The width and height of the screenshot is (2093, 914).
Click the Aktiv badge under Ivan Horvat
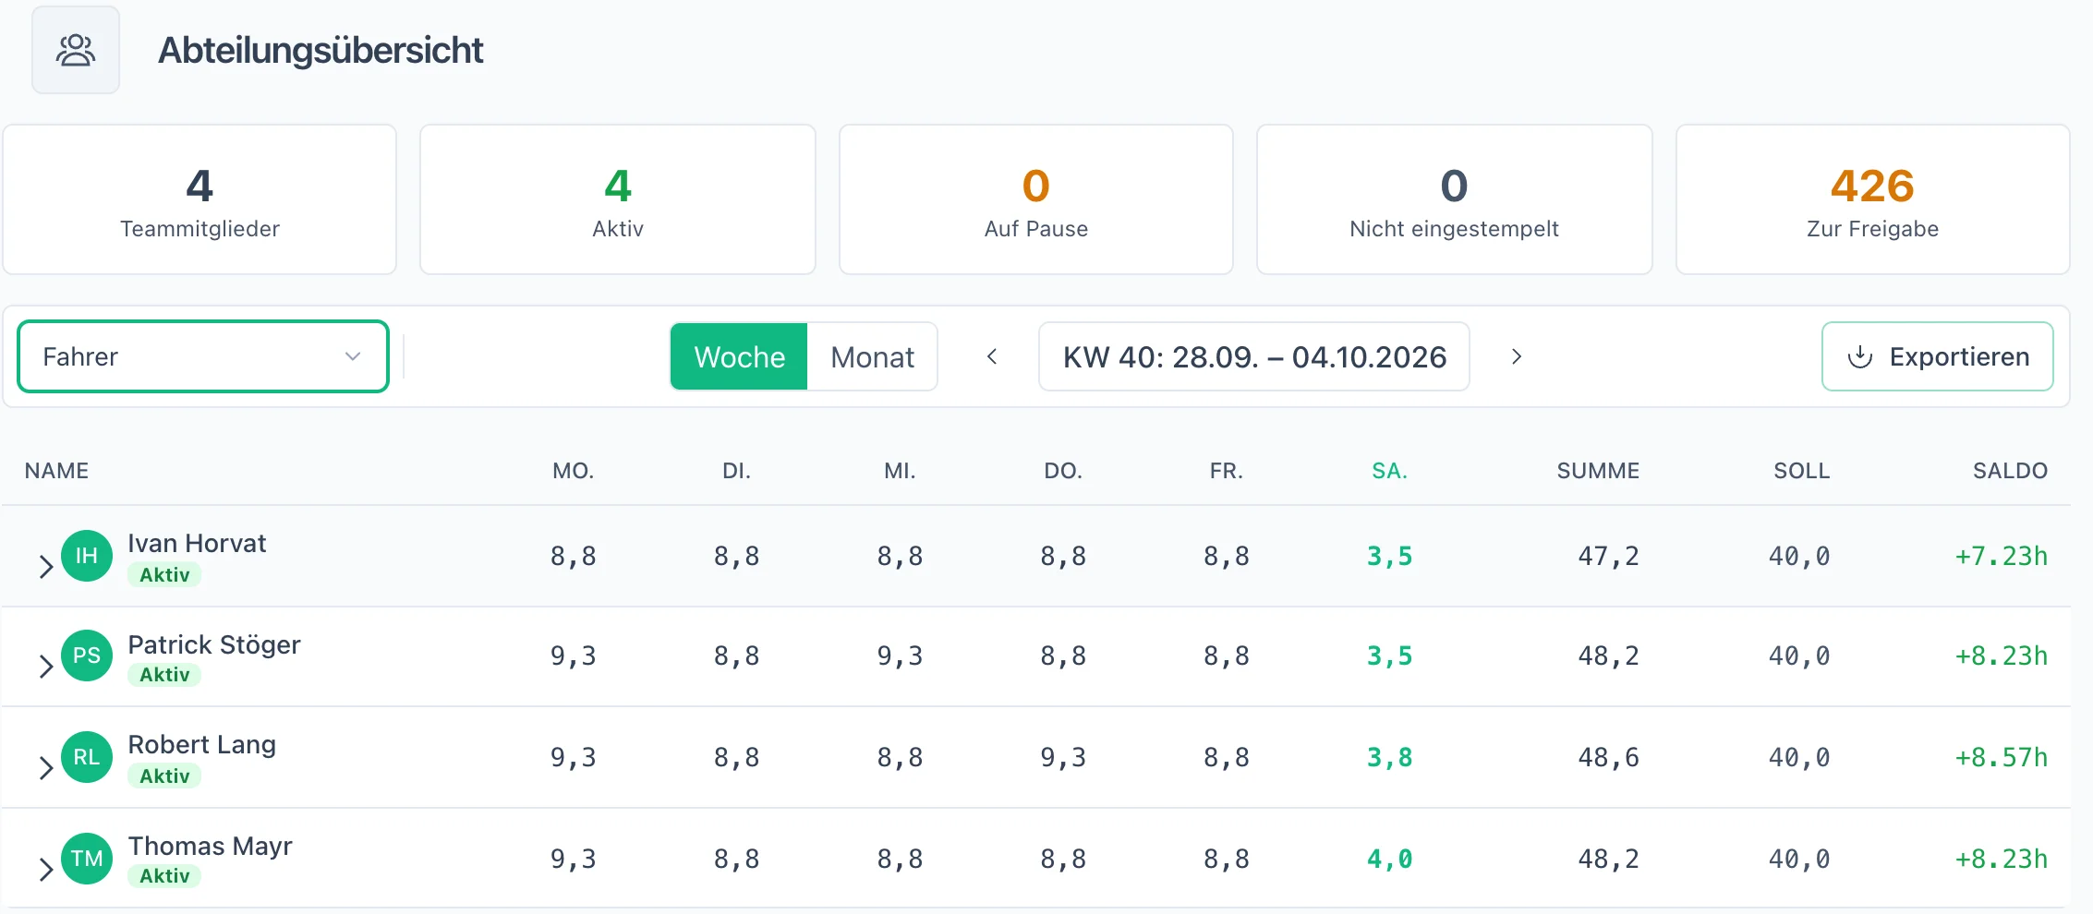164,575
